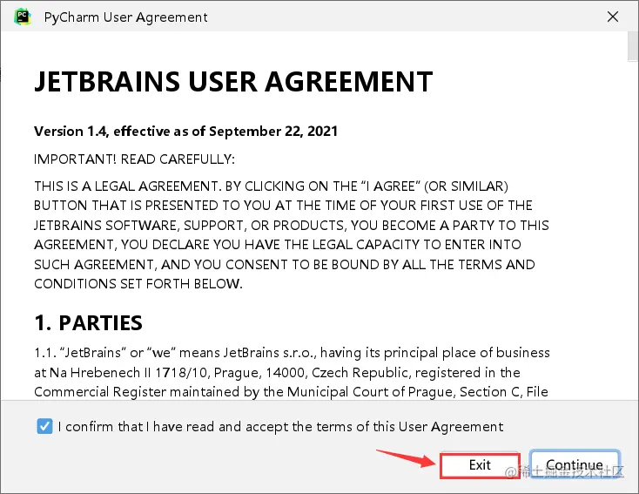Viewport: 639px width, 494px height.
Task: Click the IMPORTANT! READ CAREFULLY text
Action: pyautogui.click(x=134, y=159)
